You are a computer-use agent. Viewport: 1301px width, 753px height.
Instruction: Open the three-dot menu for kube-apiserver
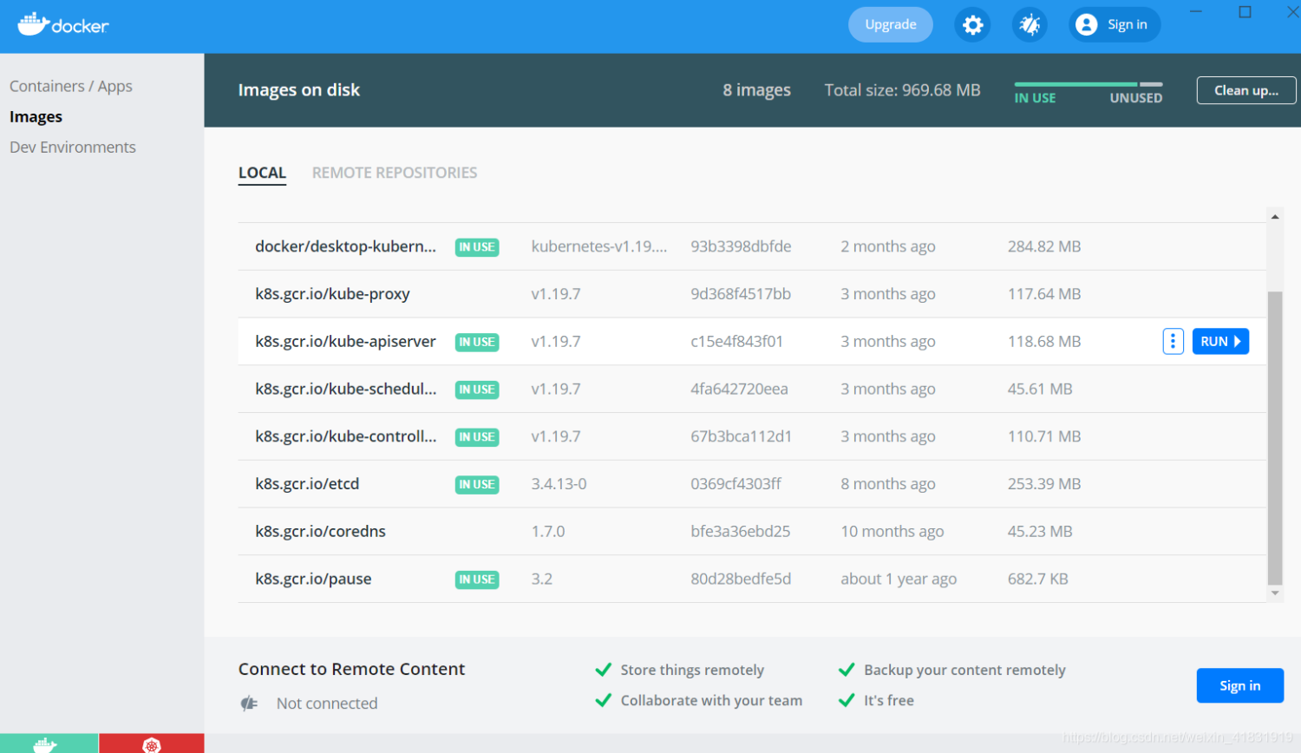click(x=1173, y=342)
